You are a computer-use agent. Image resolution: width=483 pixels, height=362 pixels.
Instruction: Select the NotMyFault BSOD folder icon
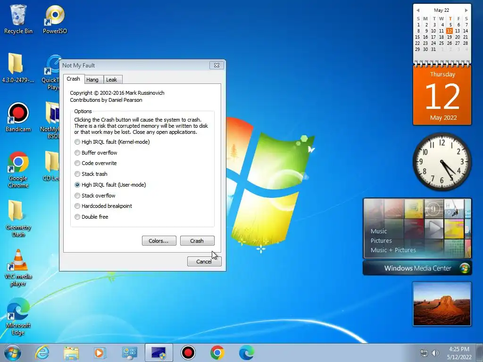pos(50,120)
